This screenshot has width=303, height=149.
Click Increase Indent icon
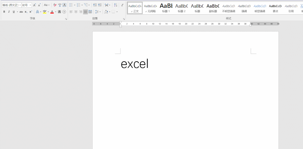(100, 5)
